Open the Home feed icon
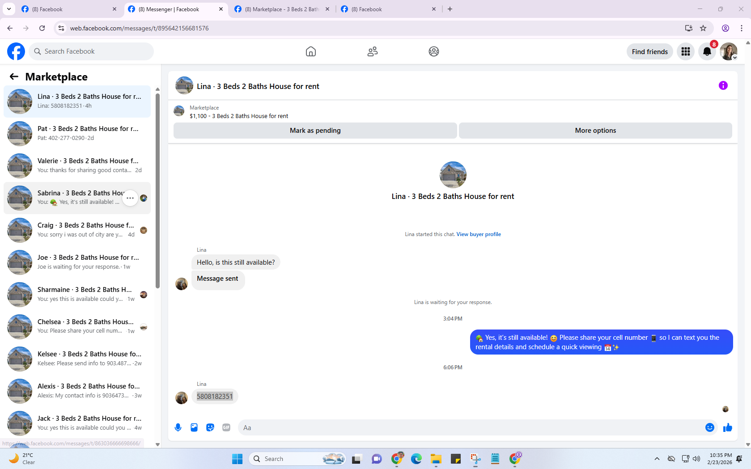751x469 pixels. click(x=311, y=51)
